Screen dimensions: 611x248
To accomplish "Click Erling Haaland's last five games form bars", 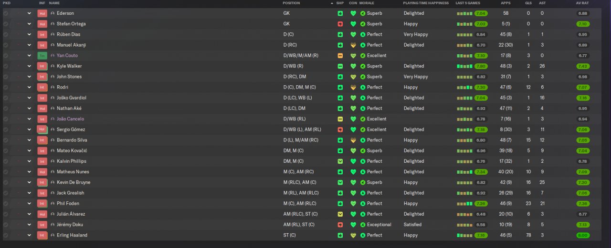I will 464,235.
